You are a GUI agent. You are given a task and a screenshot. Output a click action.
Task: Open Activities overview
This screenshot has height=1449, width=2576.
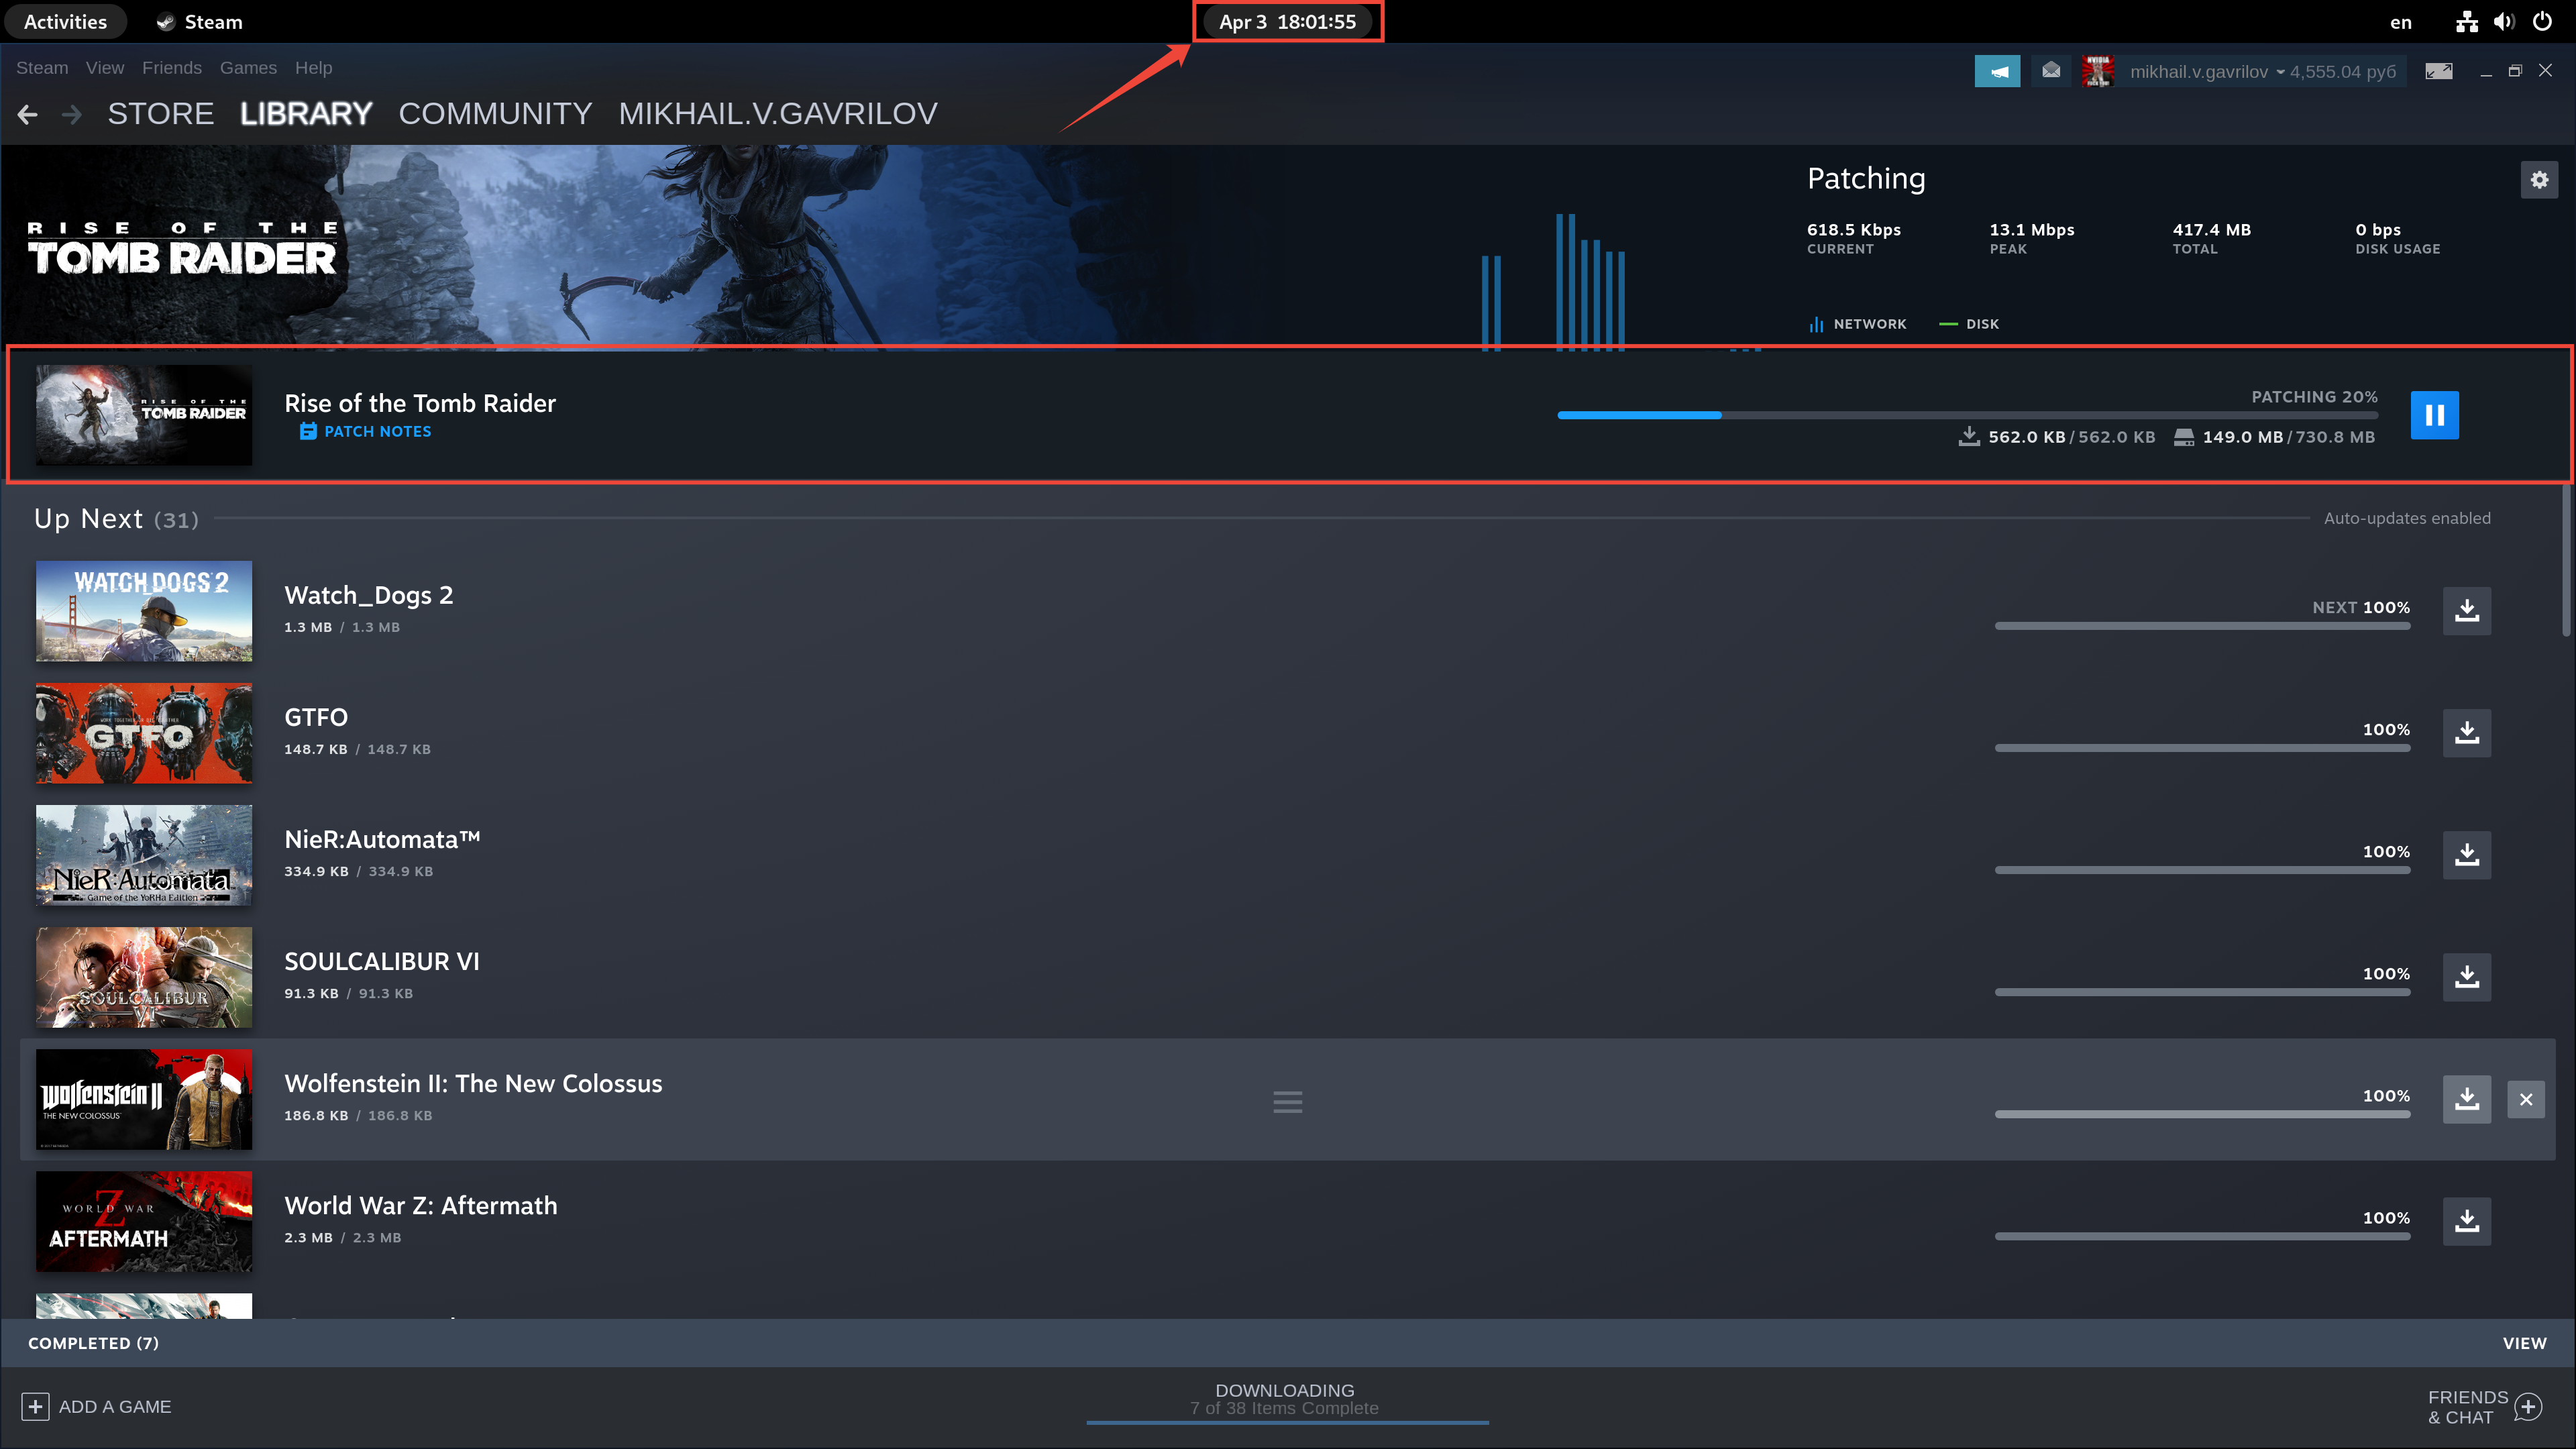pos(65,22)
